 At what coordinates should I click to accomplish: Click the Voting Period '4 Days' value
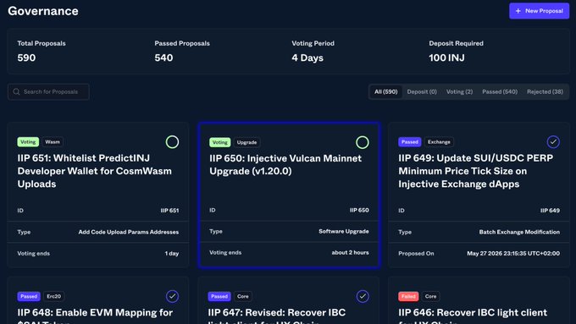(307, 58)
